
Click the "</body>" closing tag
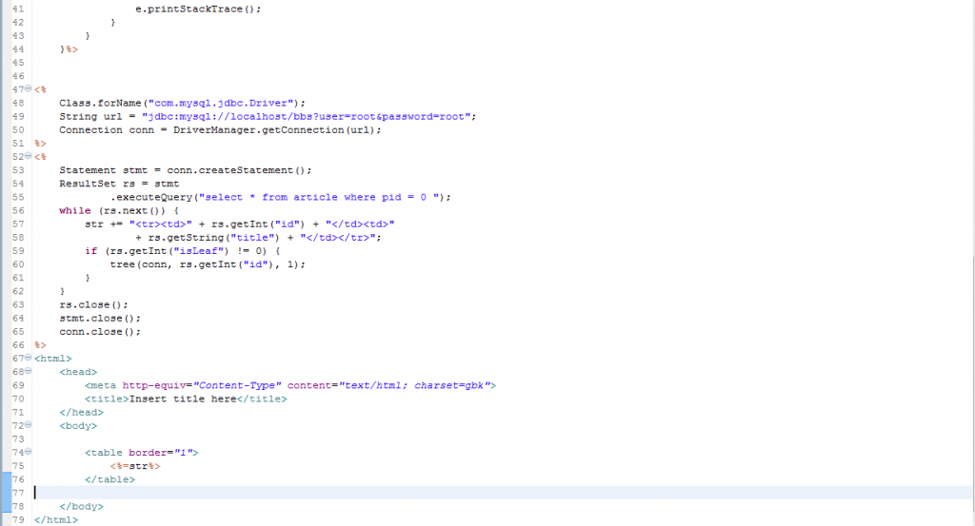click(81, 507)
